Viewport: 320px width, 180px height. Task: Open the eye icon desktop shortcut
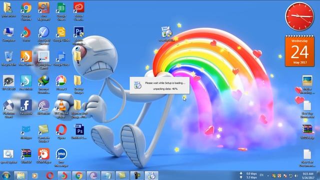[x=8, y=83]
